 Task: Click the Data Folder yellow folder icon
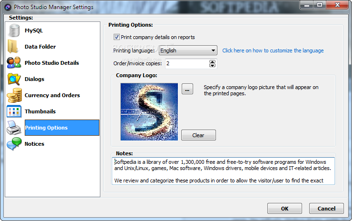coord(13,47)
